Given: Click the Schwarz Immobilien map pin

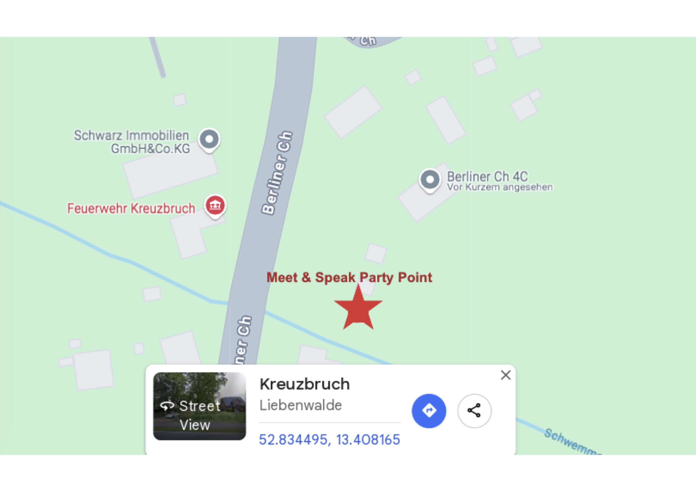Looking at the screenshot, I should tap(209, 140).
